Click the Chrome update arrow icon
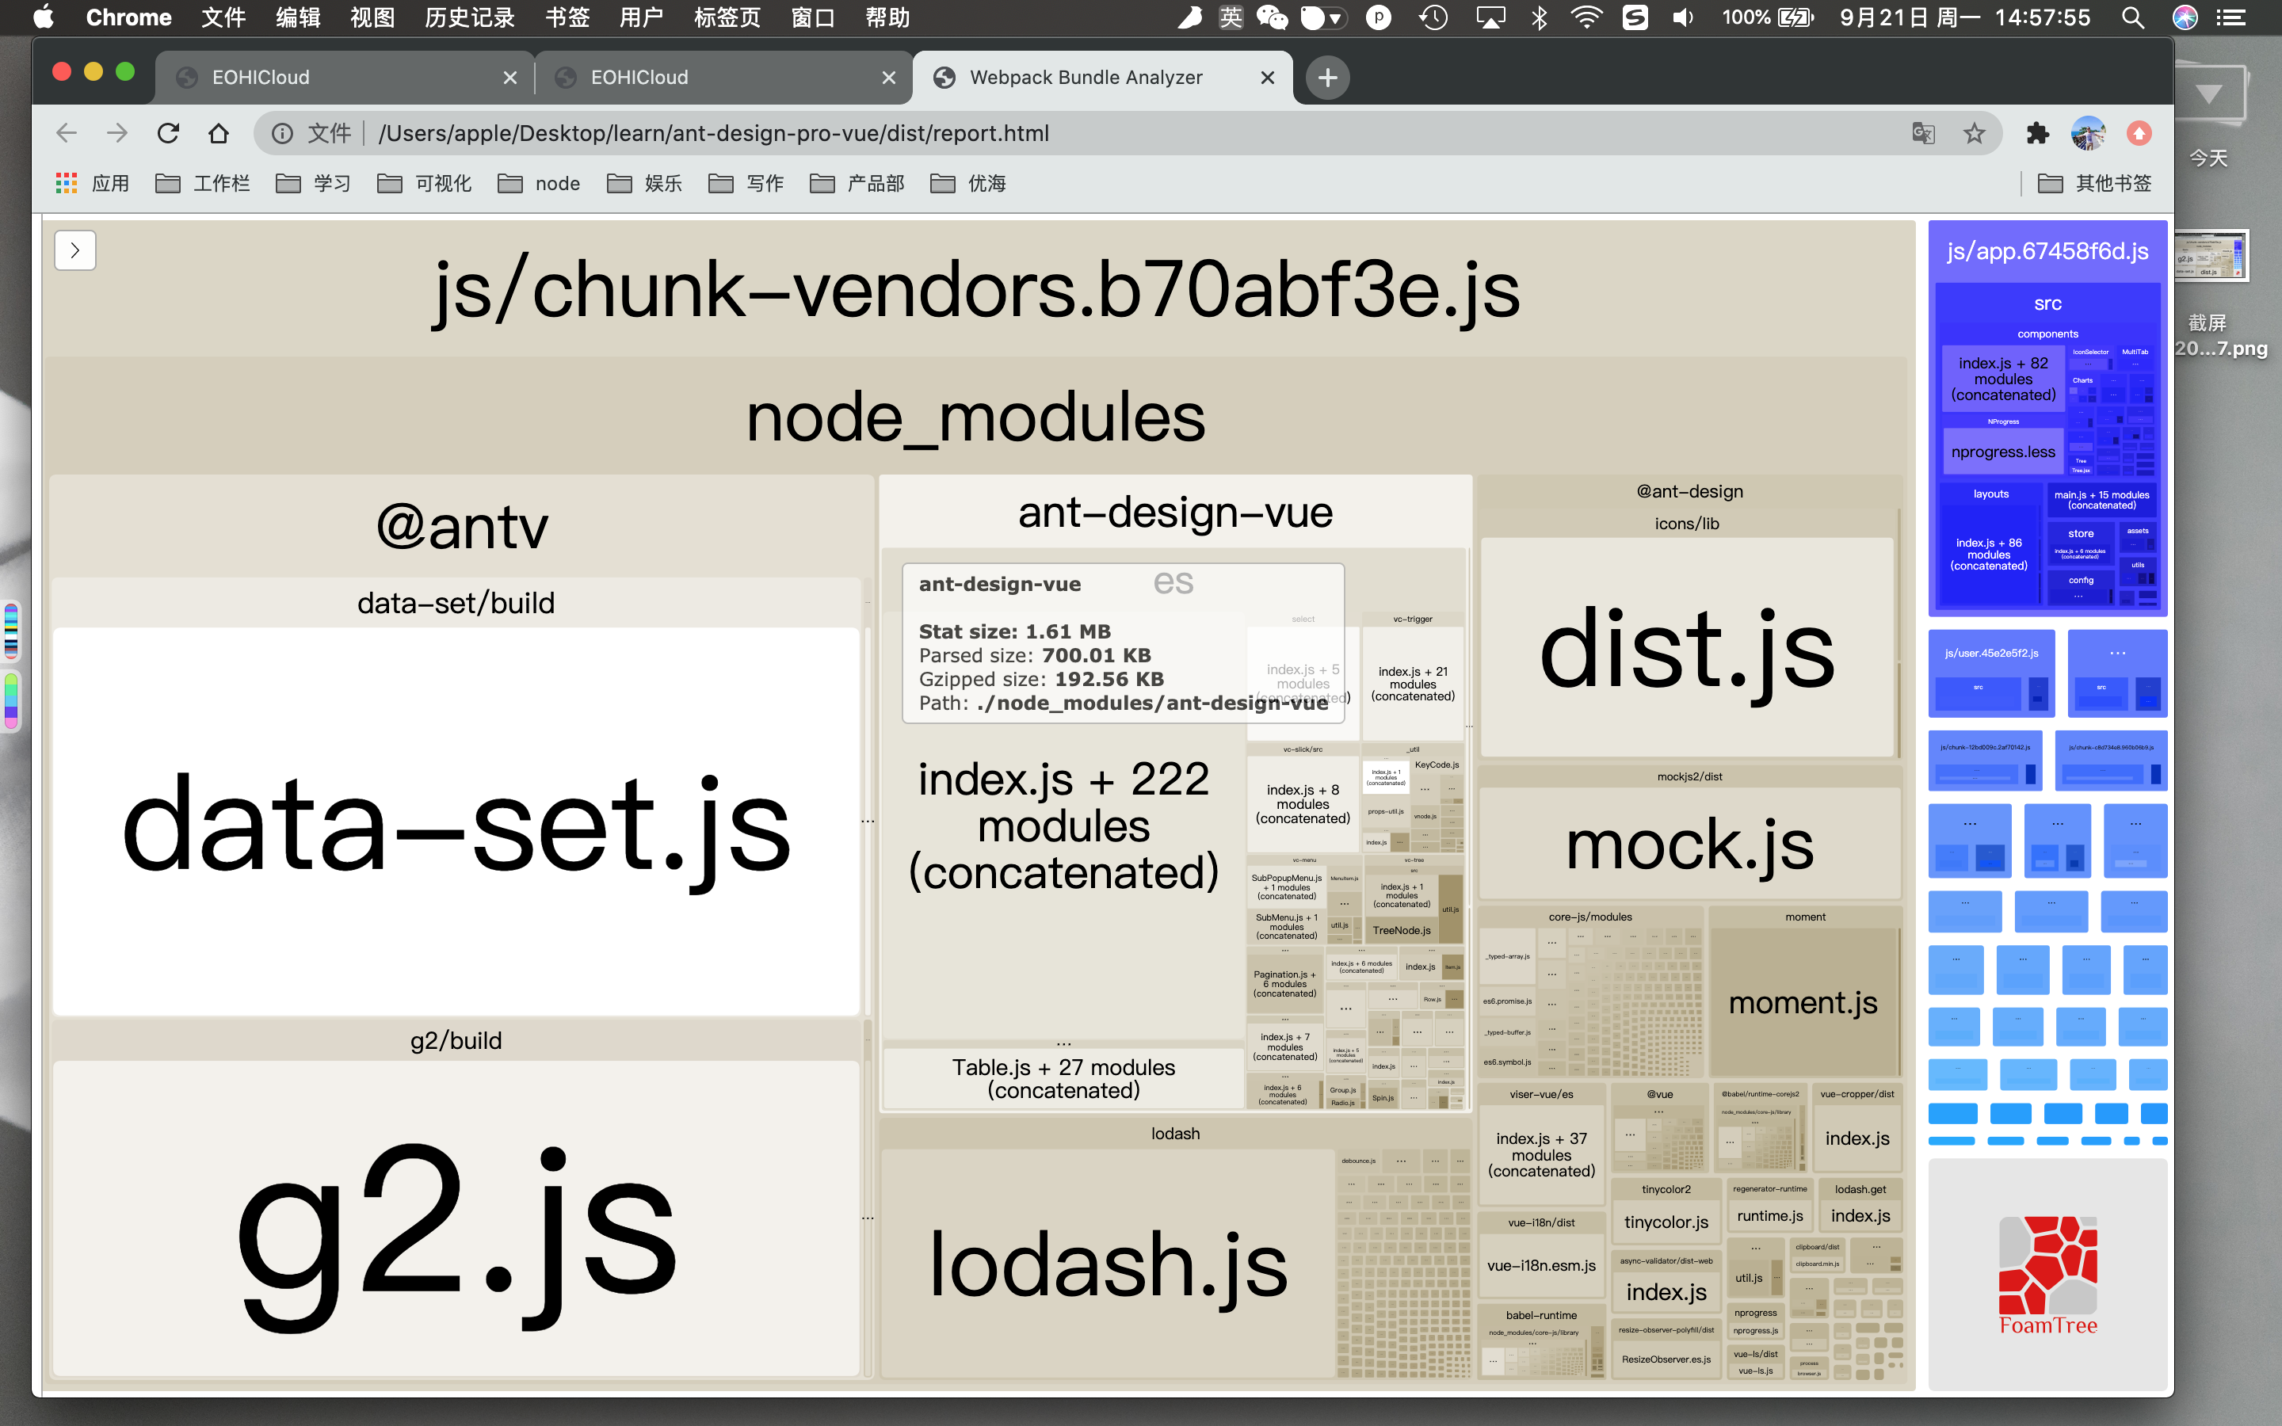Screen dimensions: 2282x1426 click(2139, 133)
